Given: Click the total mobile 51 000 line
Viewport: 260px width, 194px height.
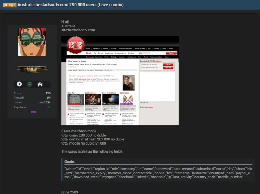Looking at the screenshot, I should click(84, 143).
